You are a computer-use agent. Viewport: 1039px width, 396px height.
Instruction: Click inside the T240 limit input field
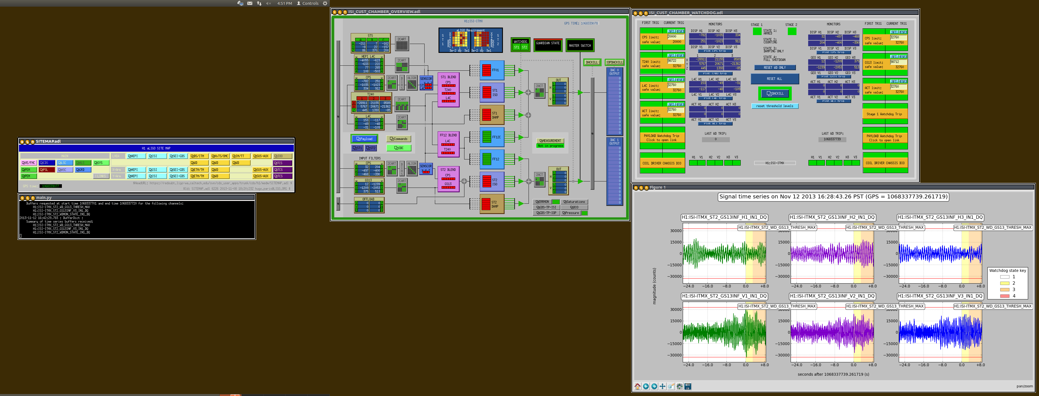click(675, 61)
